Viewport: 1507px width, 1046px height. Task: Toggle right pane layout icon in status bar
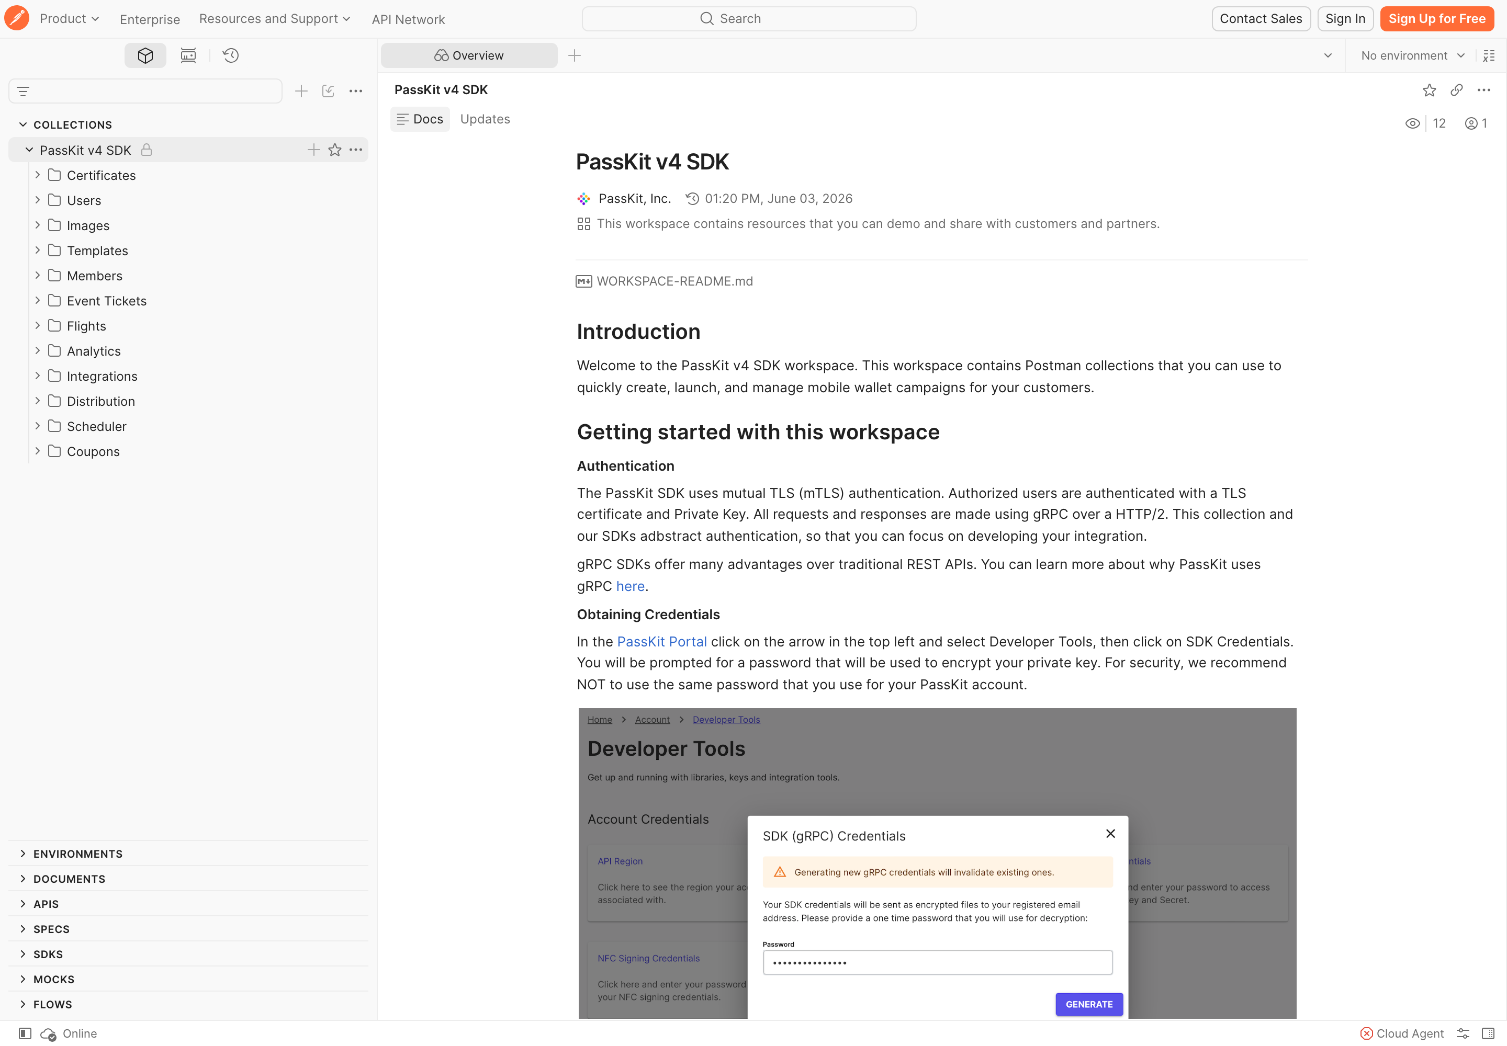click(1488, 1033)
